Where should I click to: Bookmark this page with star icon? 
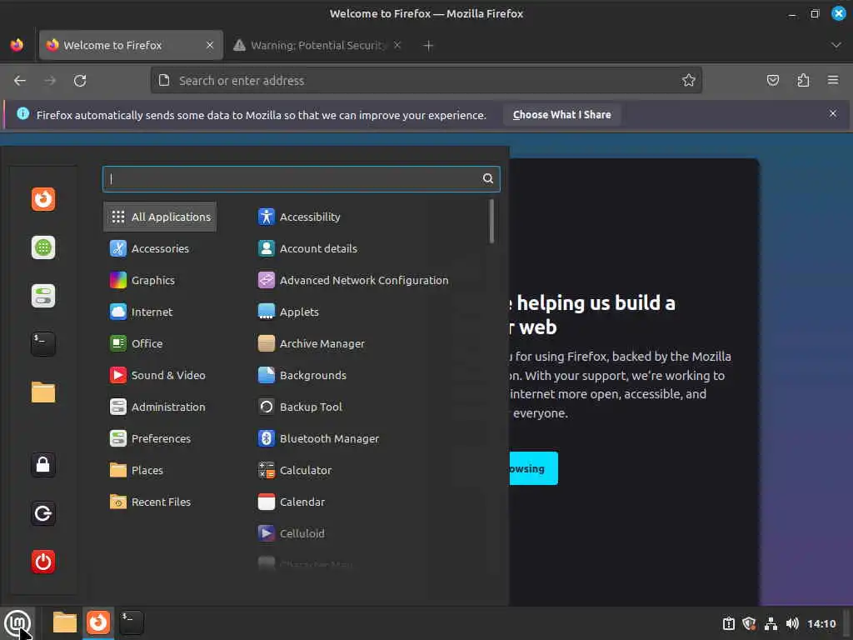click(x=688, y=81)
